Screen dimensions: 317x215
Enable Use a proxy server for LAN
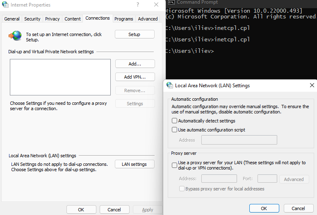click(x=175, y=165)
